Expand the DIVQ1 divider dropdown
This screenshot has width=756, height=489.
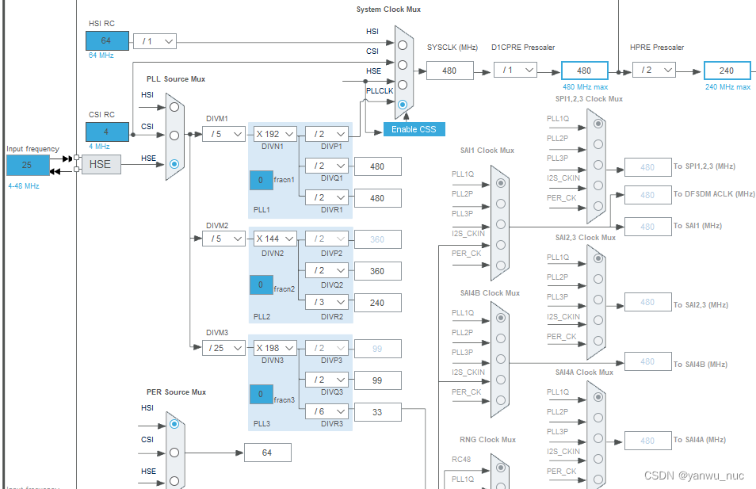click(x=327, y=166)
